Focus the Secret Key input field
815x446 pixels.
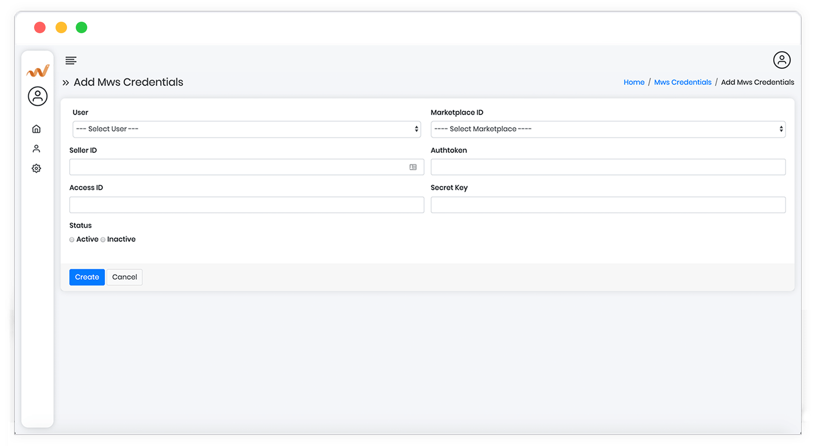point(608,205)
